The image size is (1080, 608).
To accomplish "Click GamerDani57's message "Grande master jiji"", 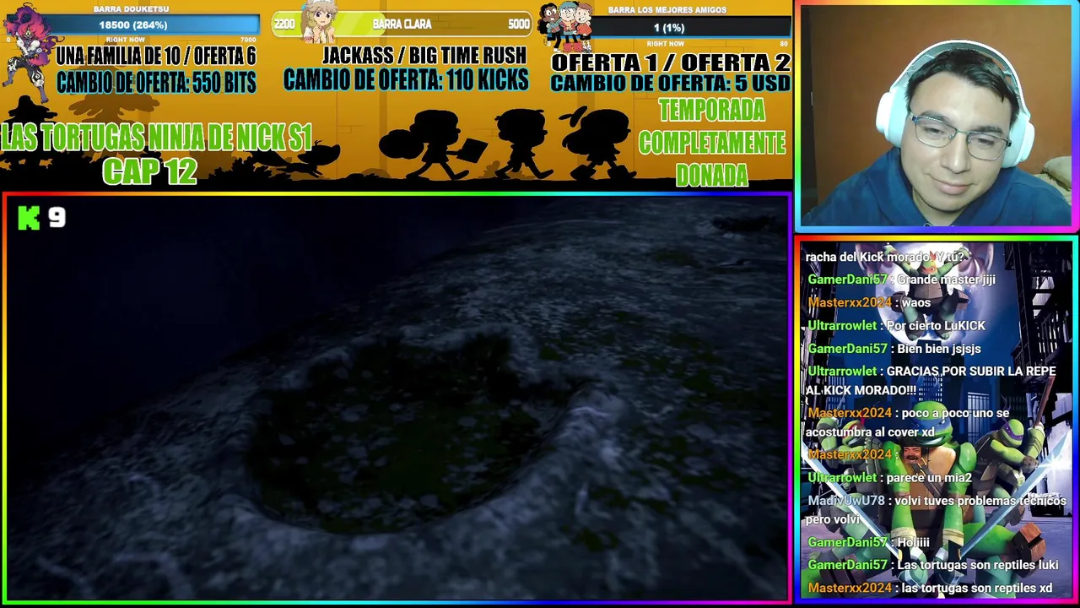I will click(x=901, y=280).
